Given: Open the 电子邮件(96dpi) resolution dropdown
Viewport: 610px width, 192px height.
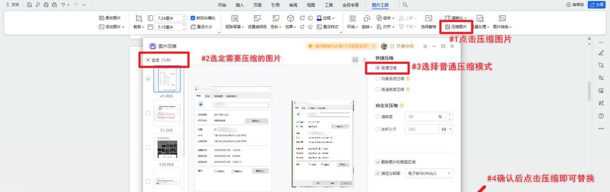Looking at the screenshot, I should coord(429,173).
